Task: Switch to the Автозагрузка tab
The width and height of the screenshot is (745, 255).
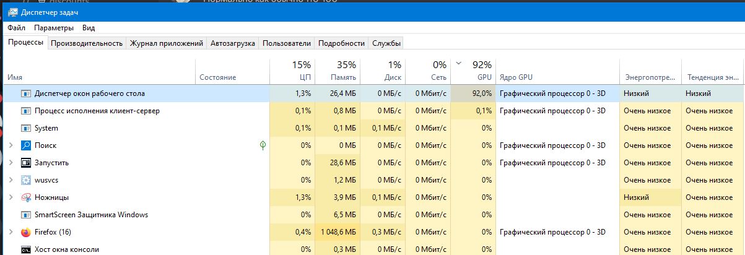Action: tap(232, 43)
